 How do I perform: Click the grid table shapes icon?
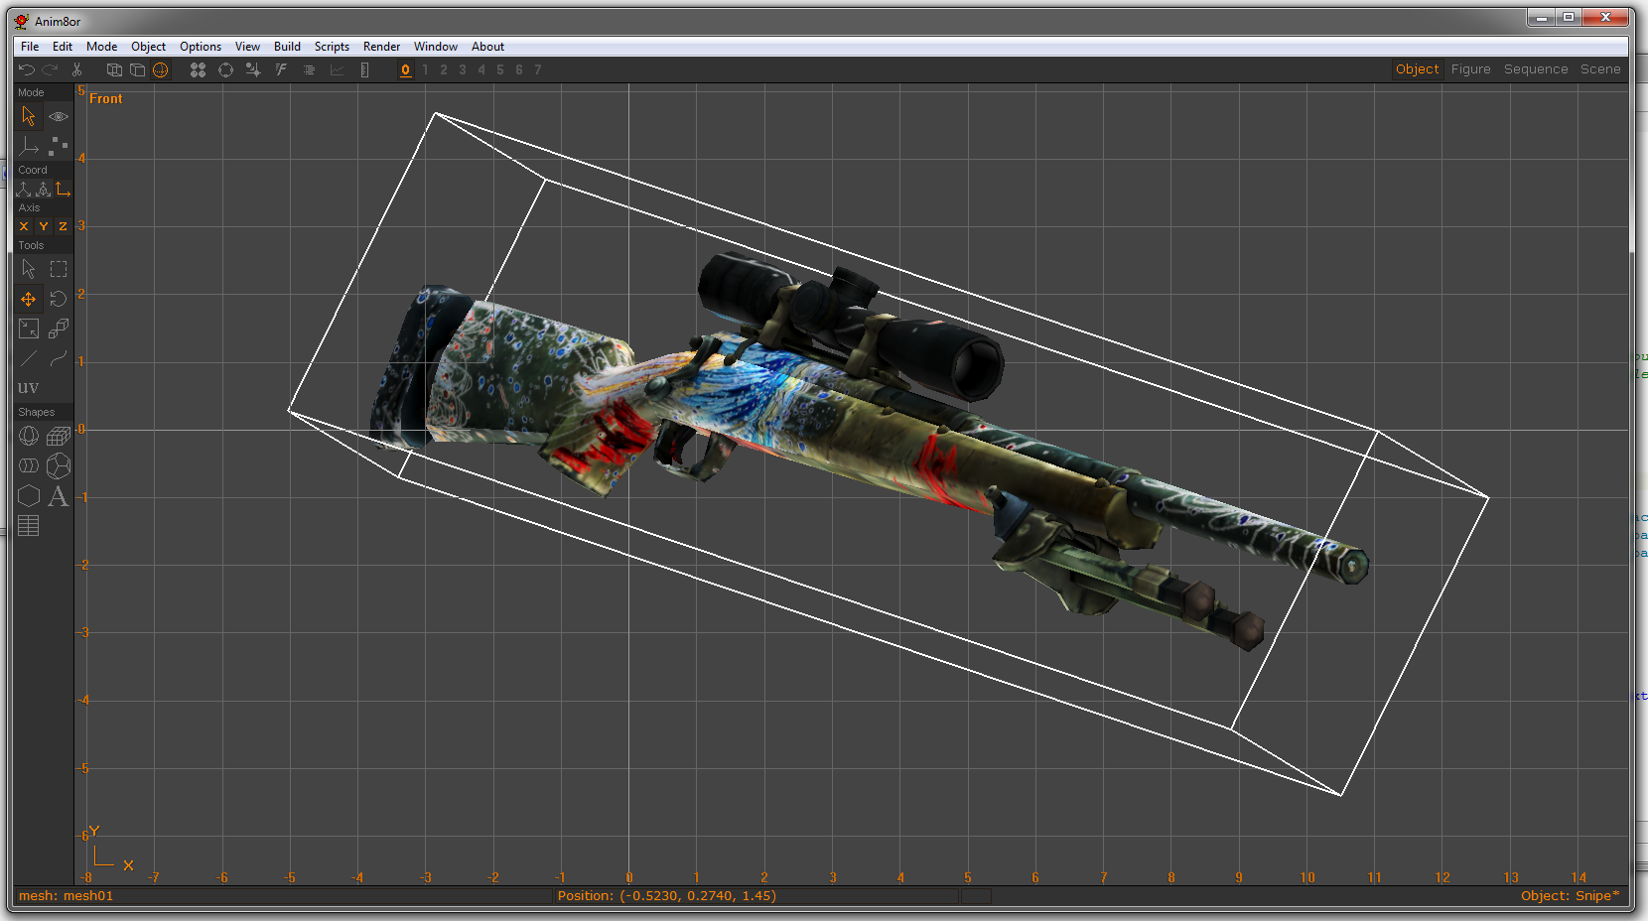[x=29, y=526]
